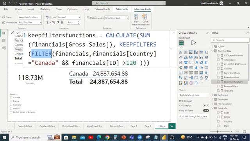Check the Mexico slicer checkbox

(11, 108)
